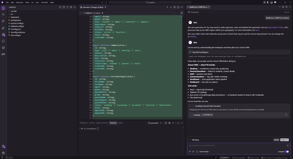Maximize the terminal panel size
This screenshot has width=293, height=159.
[178, 123]
